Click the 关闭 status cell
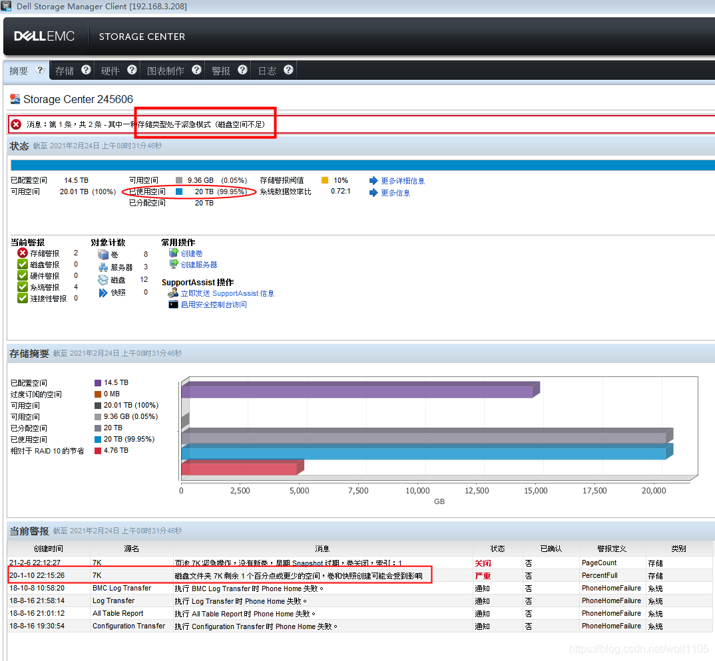The height and width of the screenshot is (661, 715). pos(497,563)
